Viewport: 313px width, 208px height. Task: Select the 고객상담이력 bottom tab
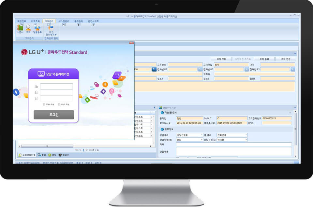[27, 155]
